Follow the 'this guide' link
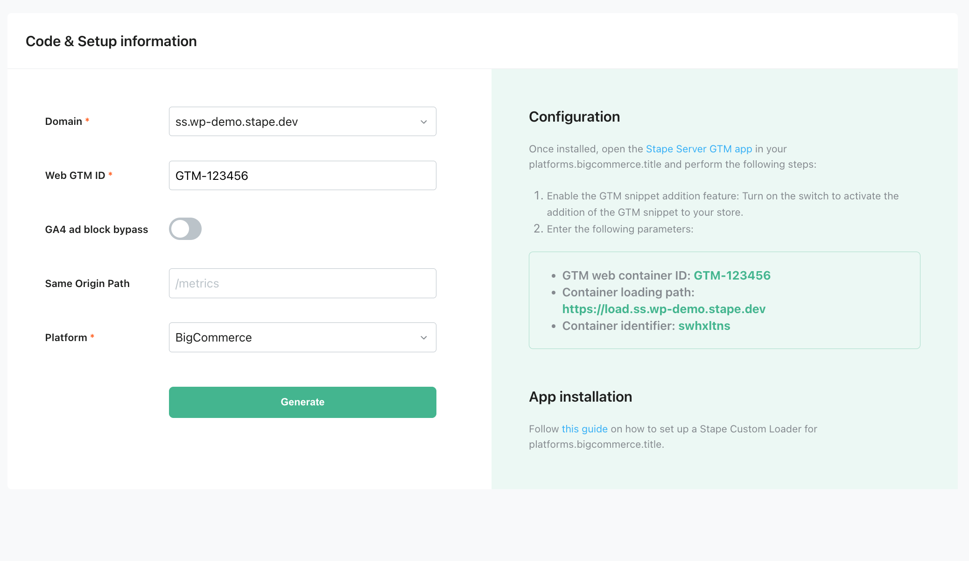Viewport: 969px width, 561px height. click(584, 429)
